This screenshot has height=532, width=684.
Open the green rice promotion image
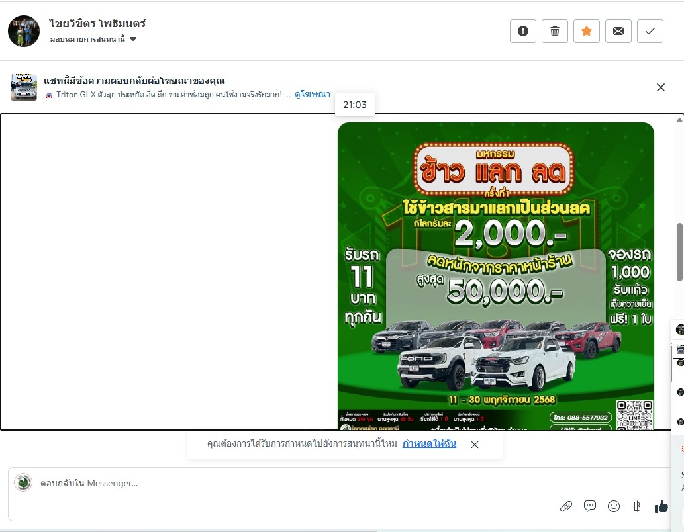tap(495, 276)
